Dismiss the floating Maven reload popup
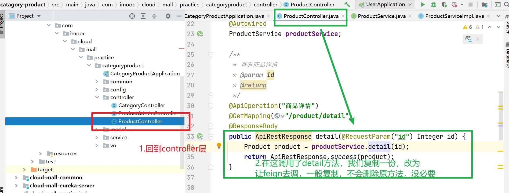 (478, 39)
